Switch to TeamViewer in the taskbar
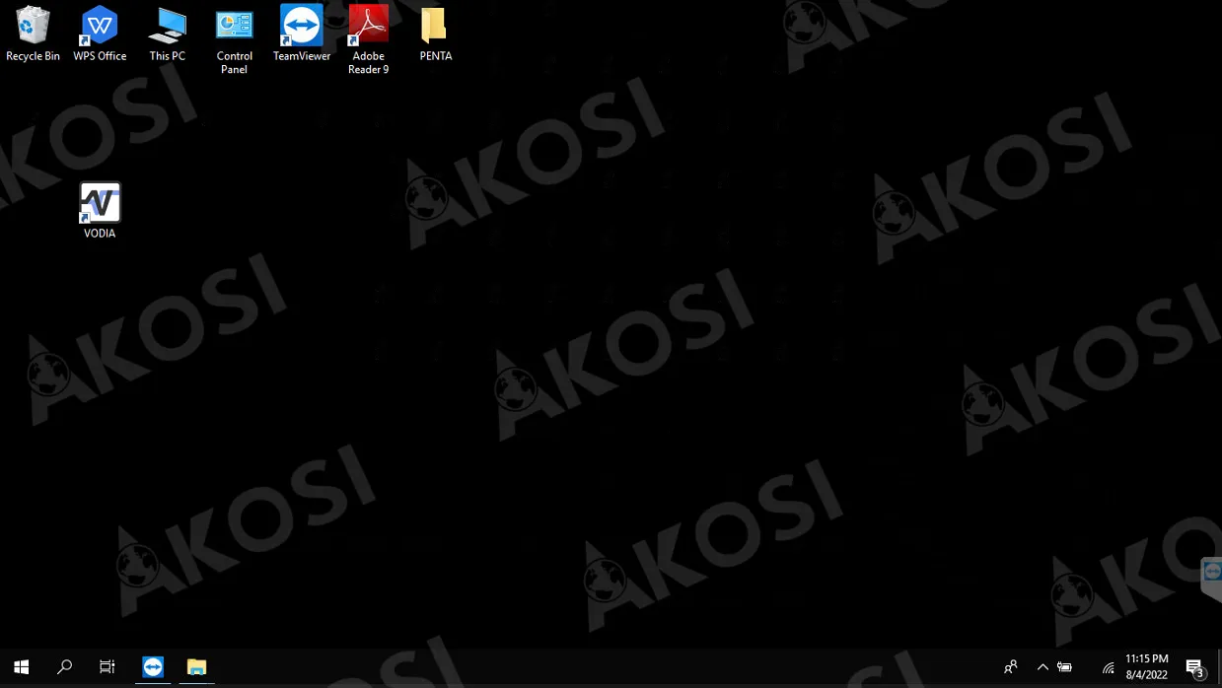Viewport: 1222px width, 688px height. pos(153,667)
